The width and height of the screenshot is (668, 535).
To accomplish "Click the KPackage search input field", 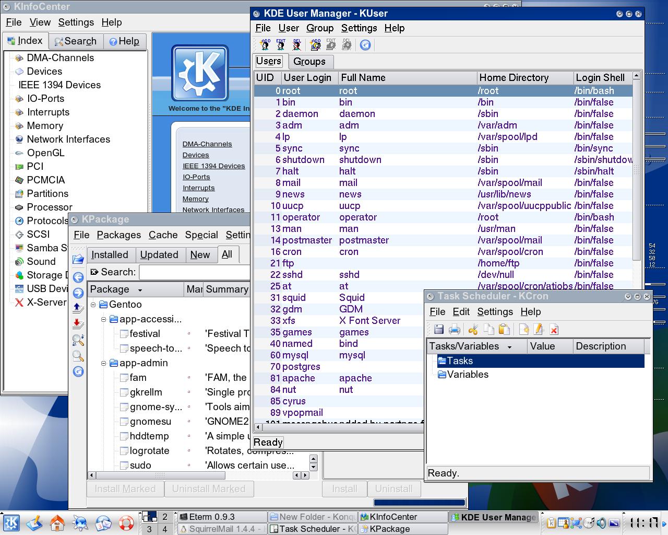I will tap(194, 272).
